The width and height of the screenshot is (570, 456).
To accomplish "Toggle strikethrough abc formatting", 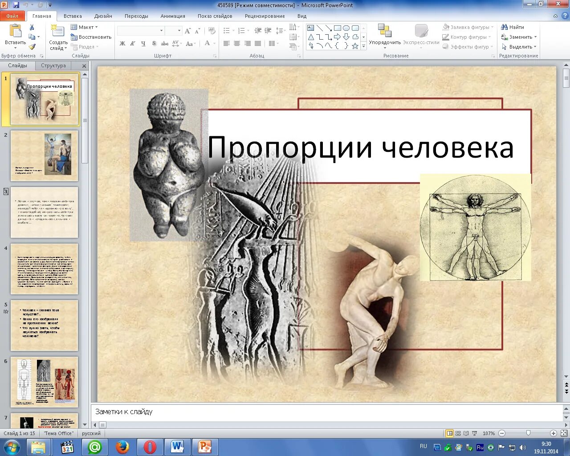I will pos(165,44).
